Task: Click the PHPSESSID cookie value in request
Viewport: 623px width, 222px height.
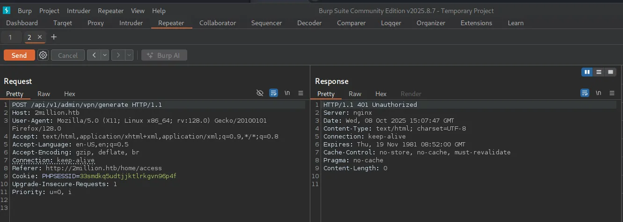Action: pyautogui.click(x=128, y=176)
